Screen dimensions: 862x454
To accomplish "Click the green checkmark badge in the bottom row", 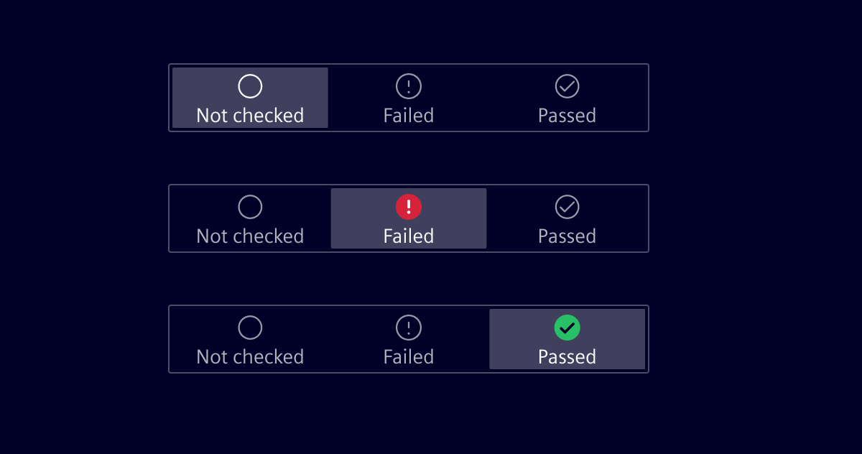I will point(567,328).
